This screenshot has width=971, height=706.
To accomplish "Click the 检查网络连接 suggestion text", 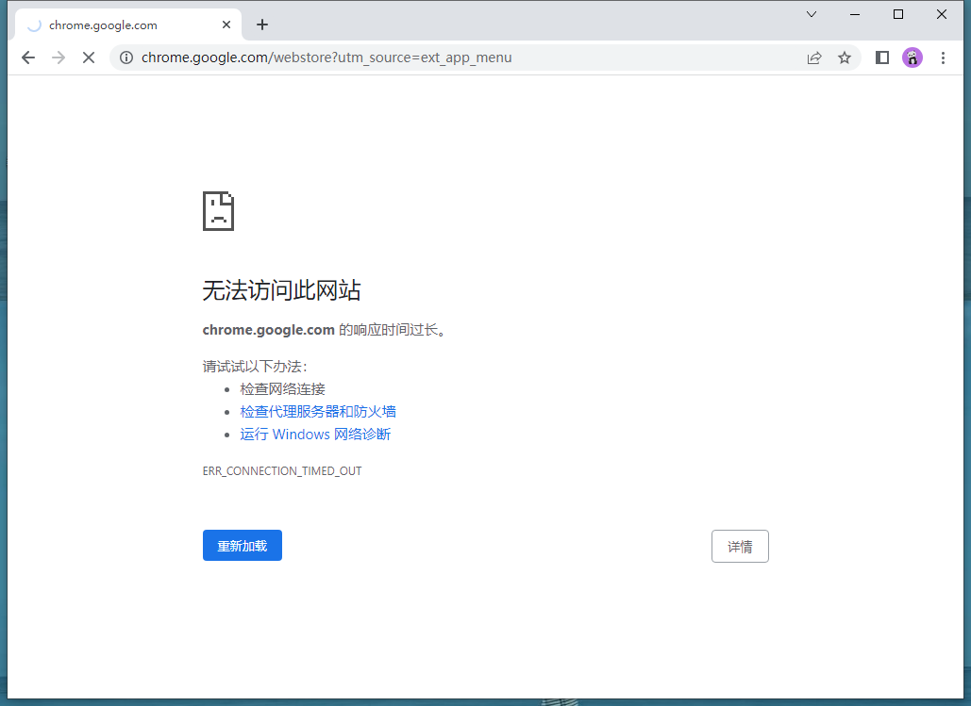I will pos(282,389).
